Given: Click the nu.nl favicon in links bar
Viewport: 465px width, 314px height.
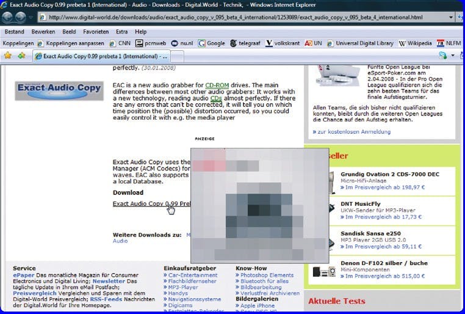Looking at the screenshot, I should pyautogui.click(x=175, y=43).
